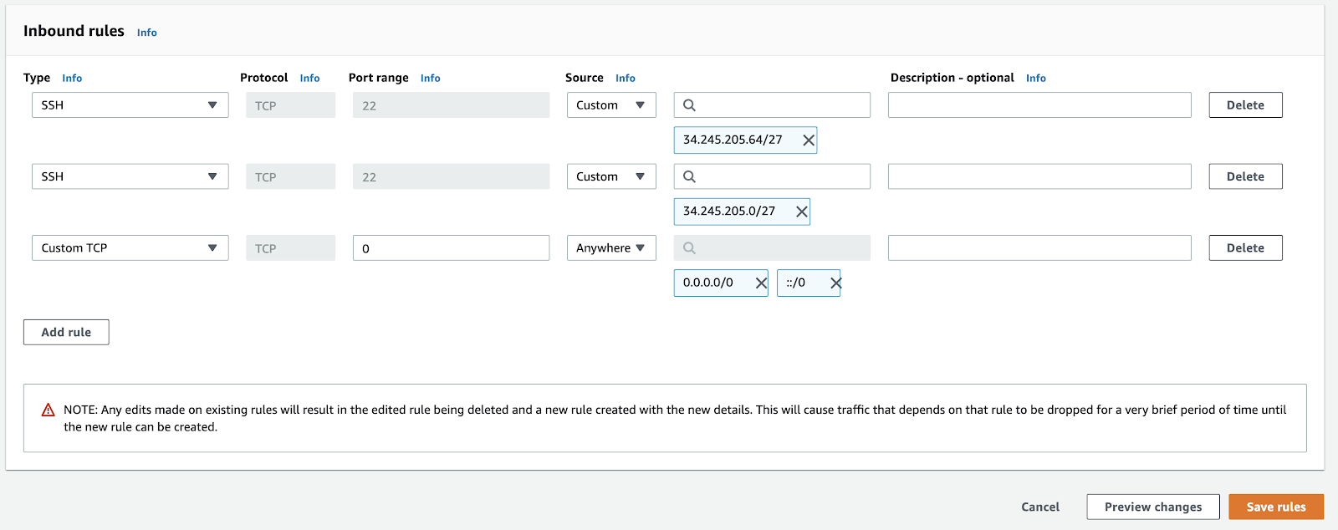Open Info link next to Source
Viewport: 1338px width, 530px height.
pyautogui.click(x=626, y=78)
